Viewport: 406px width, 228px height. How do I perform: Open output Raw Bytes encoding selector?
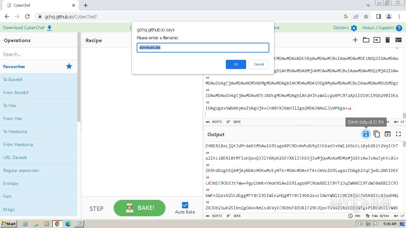click(x=377, y=216)
